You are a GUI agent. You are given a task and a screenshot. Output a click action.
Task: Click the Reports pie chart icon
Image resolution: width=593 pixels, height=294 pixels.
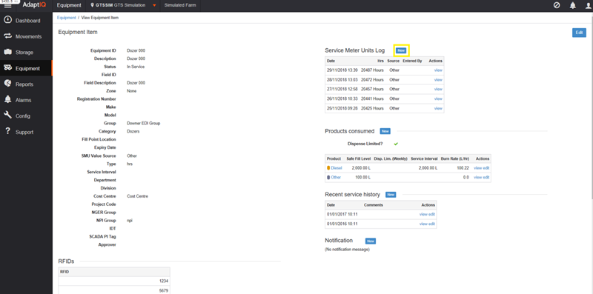click(7, 84)
